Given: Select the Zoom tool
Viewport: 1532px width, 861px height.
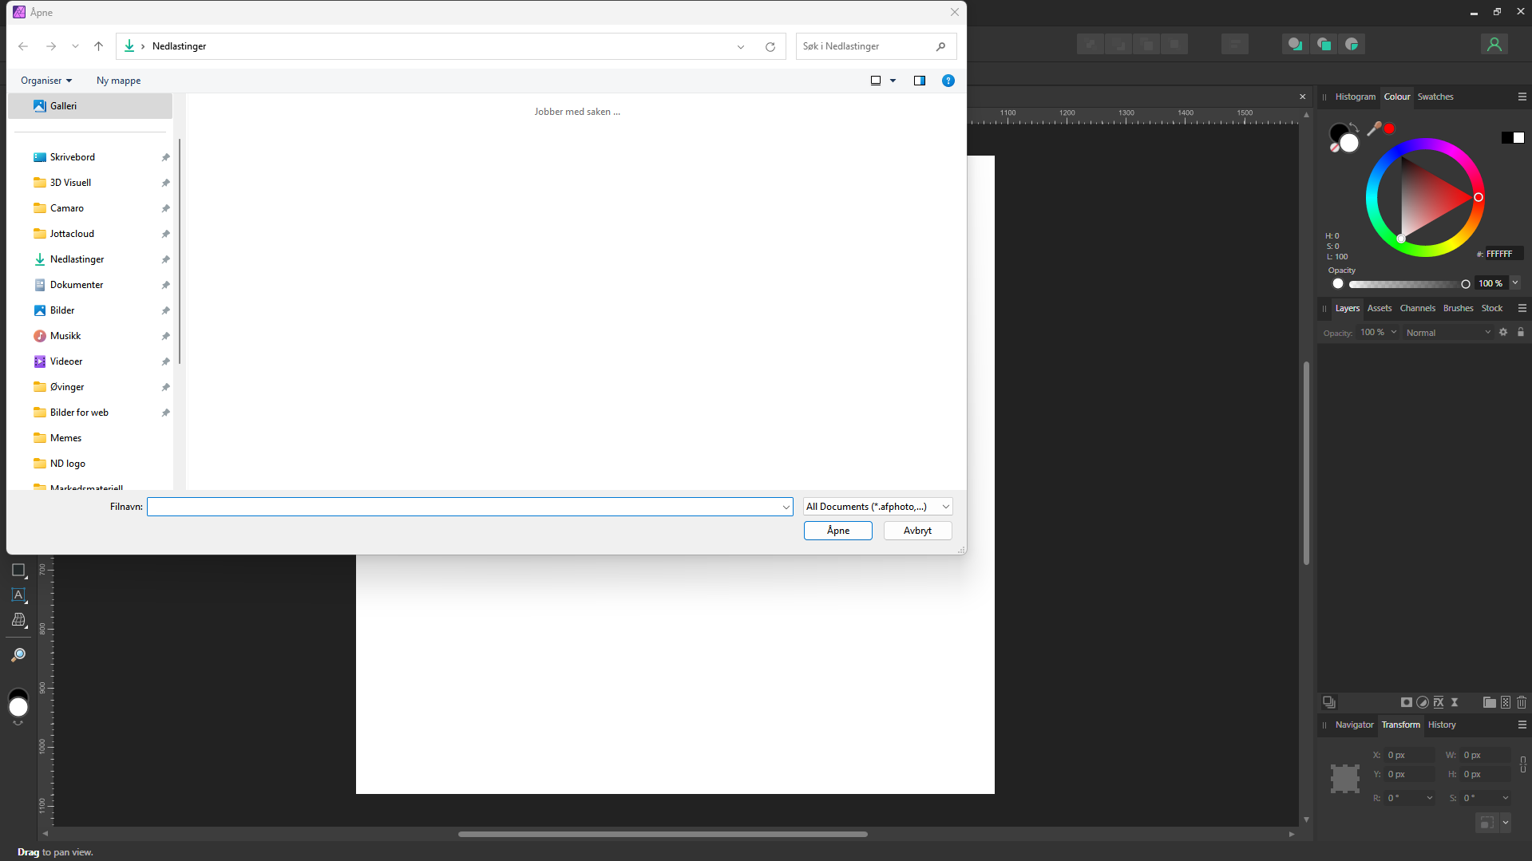Looking at the screenshot, I should (x=18, y=655).
